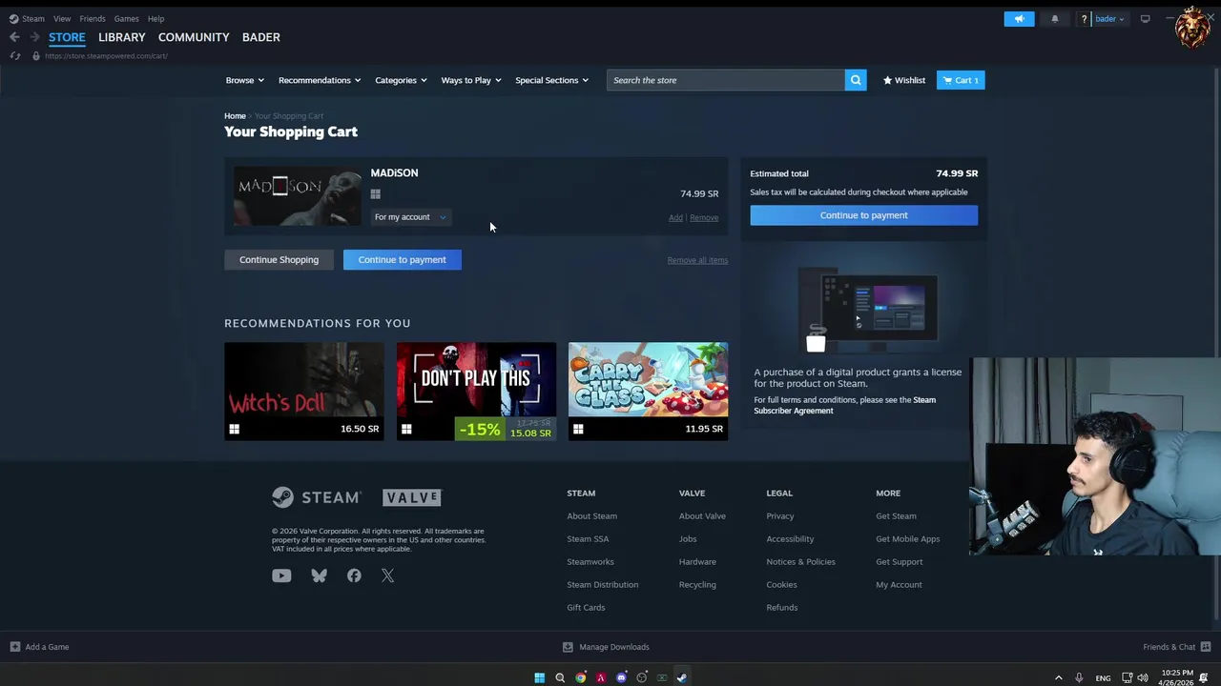Viewport: 1221px width, 686px height.
Task: Open the Steam menu
Action: (x=33, y=19)
